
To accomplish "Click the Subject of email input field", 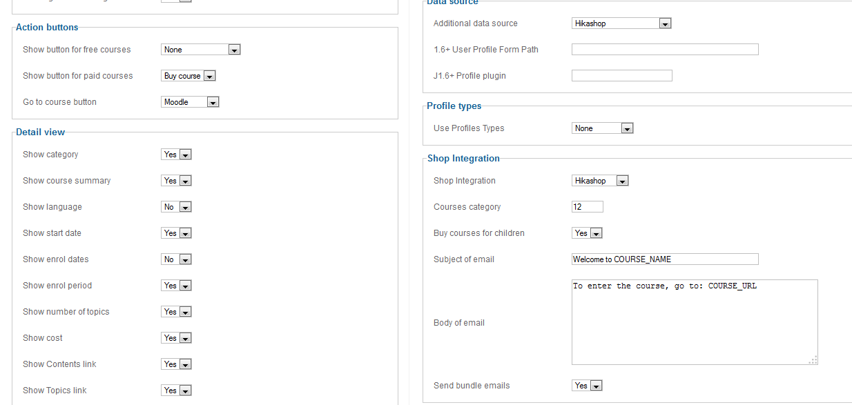I will [x=665, y=259].
